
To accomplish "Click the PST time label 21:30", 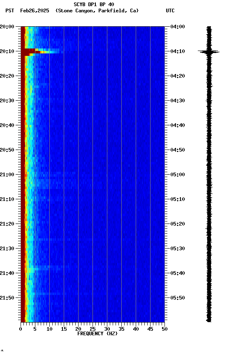I will coord(7,249).
